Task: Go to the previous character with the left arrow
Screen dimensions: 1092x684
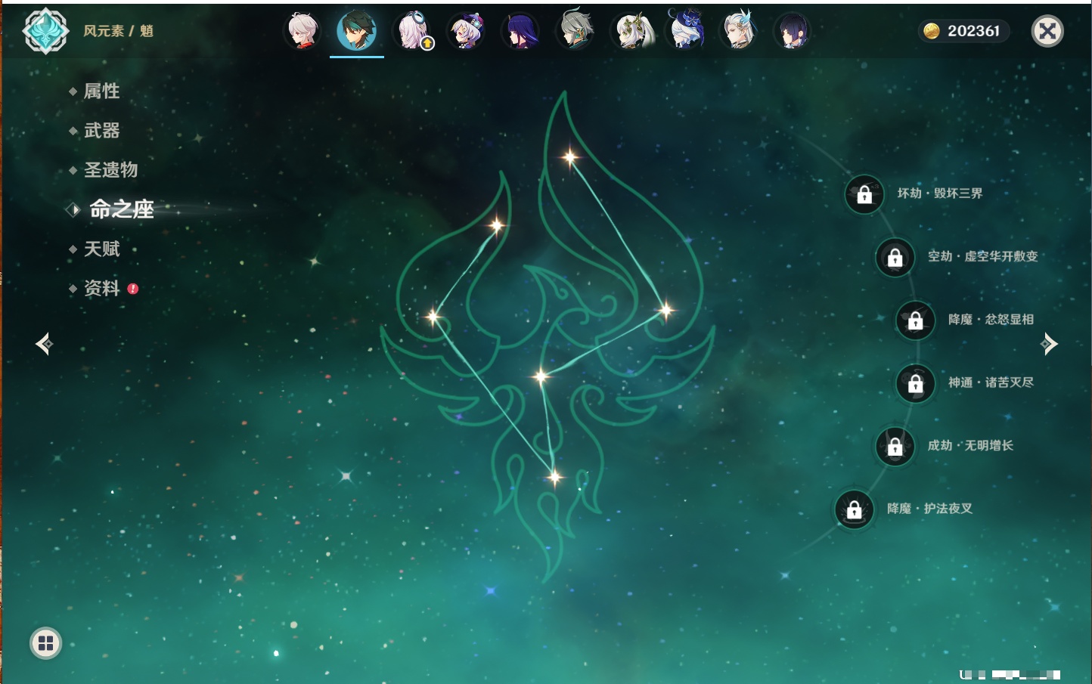Action: click(44, 344)
